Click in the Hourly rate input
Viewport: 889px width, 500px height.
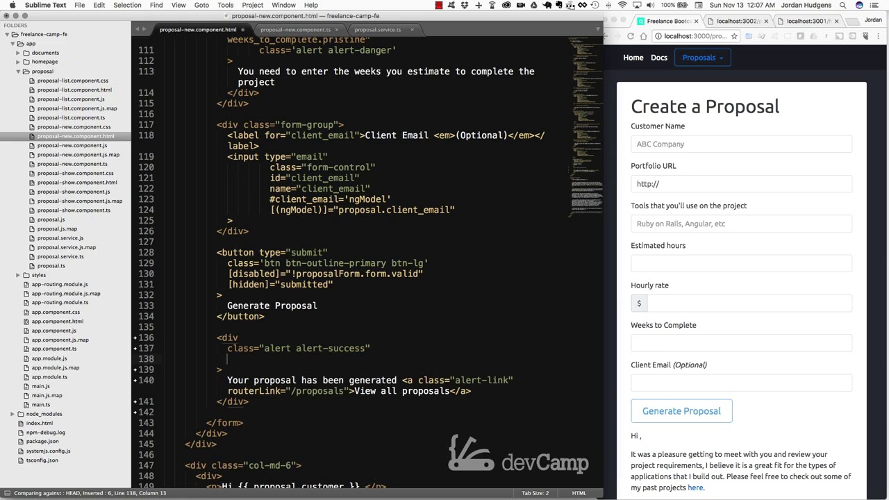tap(749, 303)
